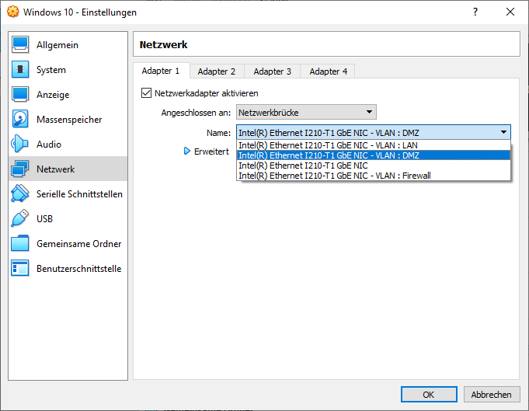Open Gemeinsame Ordner folder icon
Viewport: 529px width, 411px height.
[20, 243]
